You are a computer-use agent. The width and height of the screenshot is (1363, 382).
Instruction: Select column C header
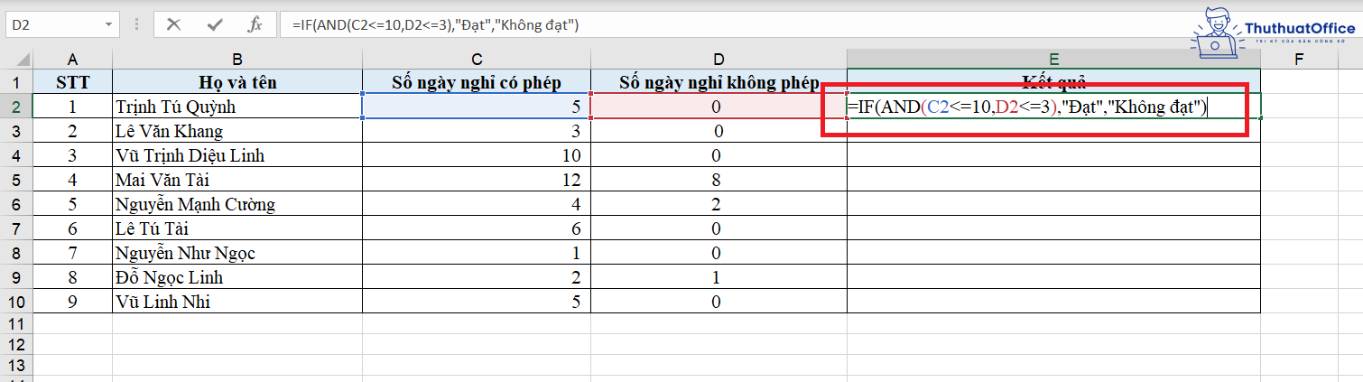pyautogui.click(x=476, y=61)
